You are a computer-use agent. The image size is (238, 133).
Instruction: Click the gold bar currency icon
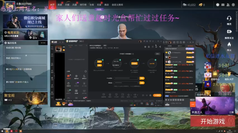(x=201, y=5)
